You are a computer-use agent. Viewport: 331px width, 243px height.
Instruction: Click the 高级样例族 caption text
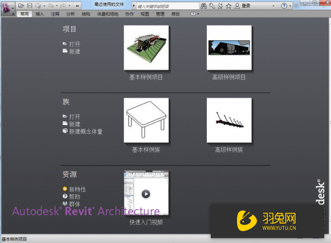(229, 150)
